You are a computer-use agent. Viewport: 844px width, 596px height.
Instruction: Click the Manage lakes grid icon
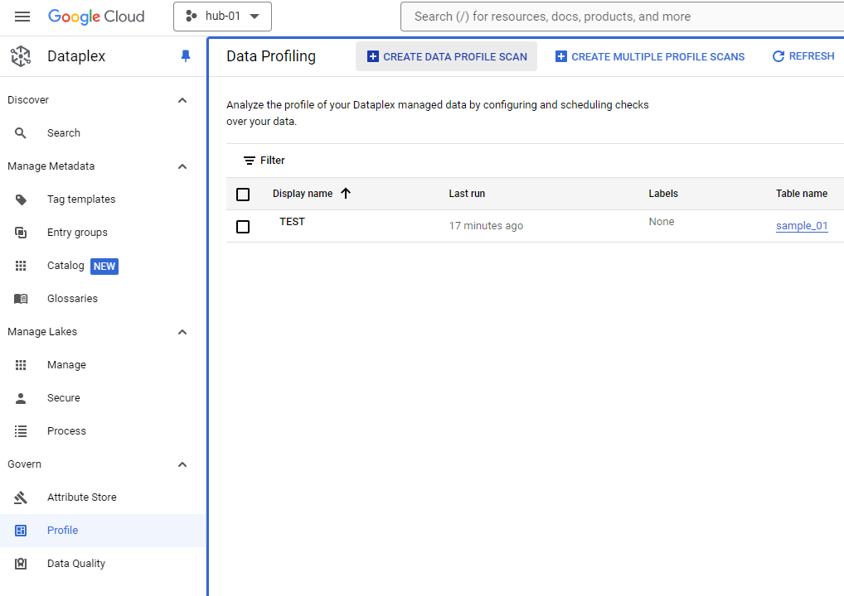coord(21,365)
